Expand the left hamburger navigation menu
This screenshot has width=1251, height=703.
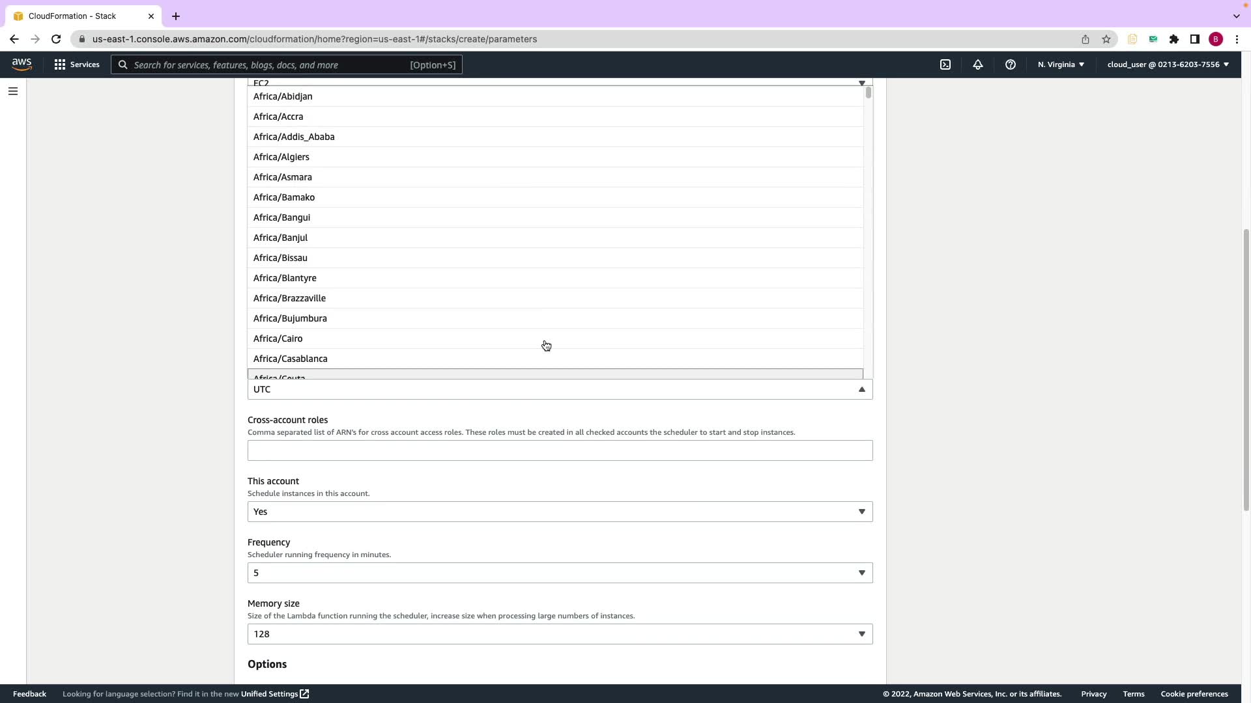tap(13, 91)
